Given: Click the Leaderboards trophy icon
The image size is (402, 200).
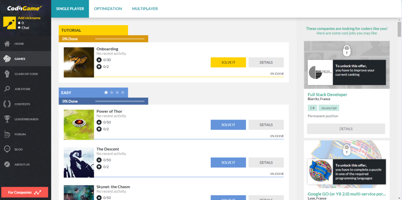Looking at the screenshot, I should [7, 119].
